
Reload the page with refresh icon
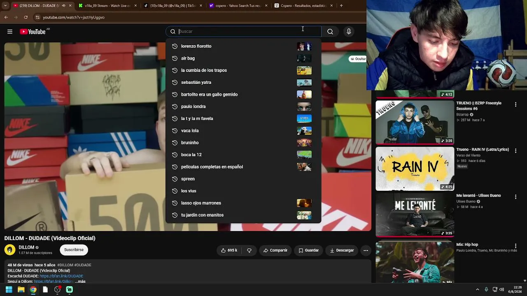pyautogui.click(x=26, y=17)
